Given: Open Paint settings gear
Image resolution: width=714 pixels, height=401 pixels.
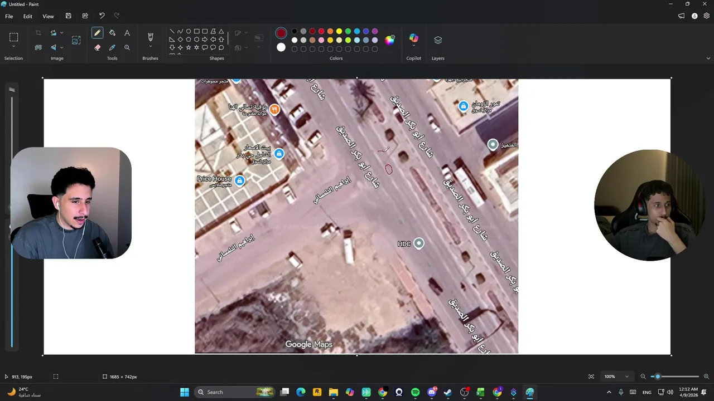Looking at the screenshot, I should point(707,16).
